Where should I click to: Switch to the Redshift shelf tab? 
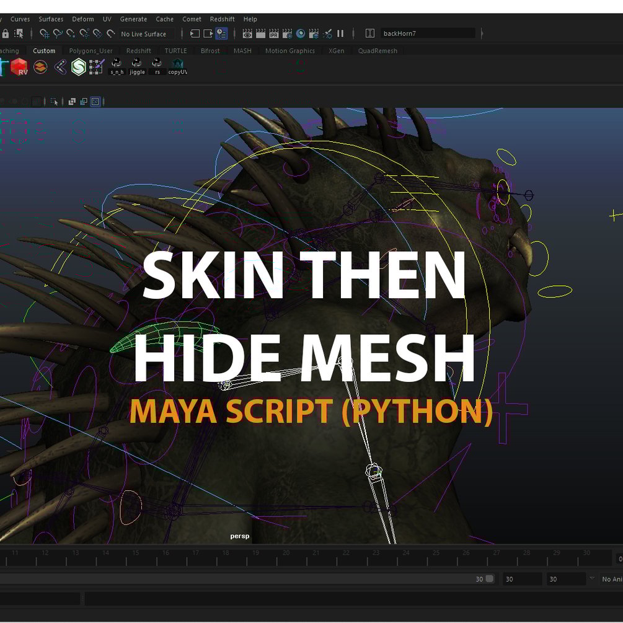coord(138,51)
